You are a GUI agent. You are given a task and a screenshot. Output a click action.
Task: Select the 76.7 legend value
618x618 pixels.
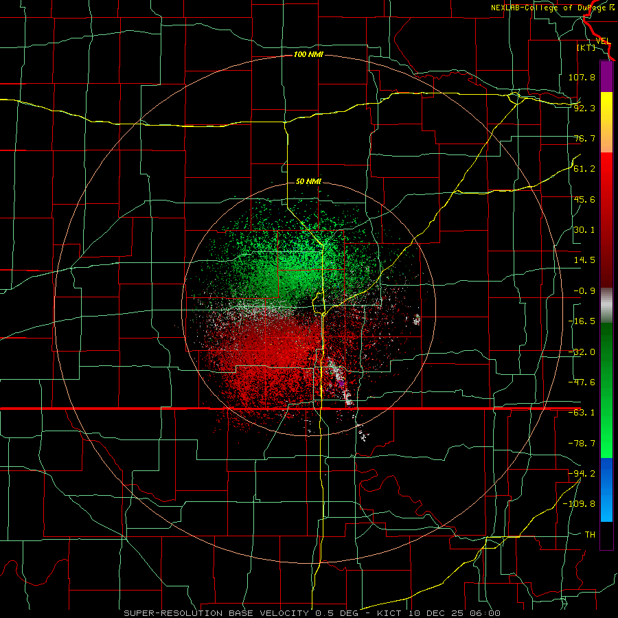[x=584, y=138]
